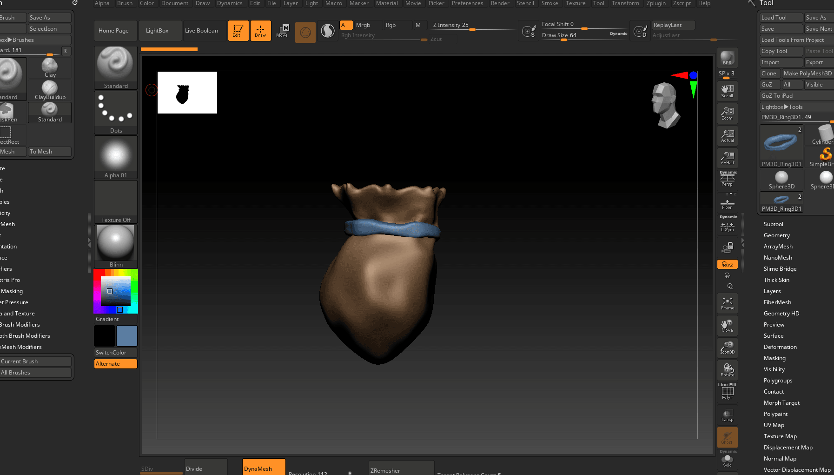The height and width of the screenshot is (475, 834).
Task: Expand the UV Map section
Action: pyautogui.click(x=774, y=425)
